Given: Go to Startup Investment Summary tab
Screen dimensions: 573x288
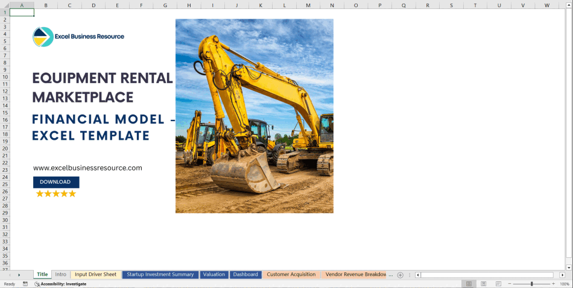Looking at the screenshot, I should 160,275.
